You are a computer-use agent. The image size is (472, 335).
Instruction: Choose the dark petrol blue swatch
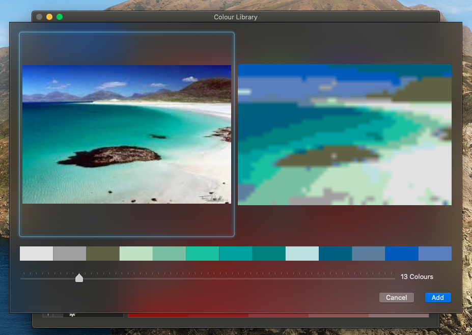point(336,254)
